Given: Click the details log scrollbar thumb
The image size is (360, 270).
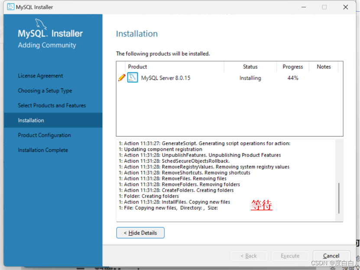Looking at the screenshot, I should pos(339,198).
